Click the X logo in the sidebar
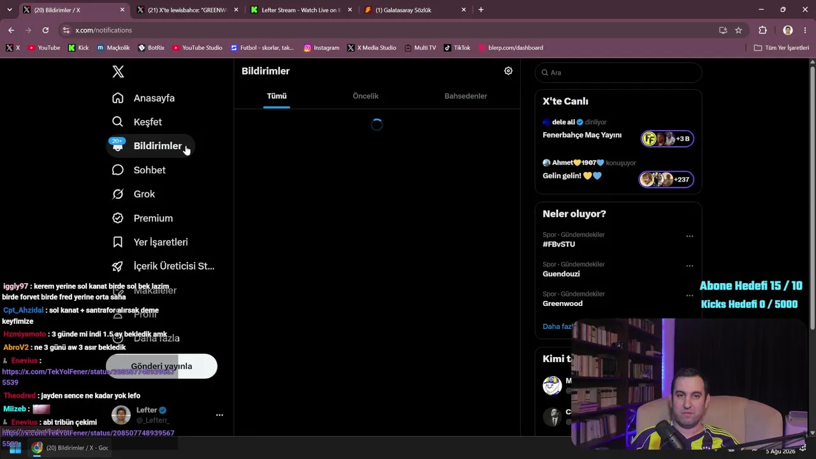The image size is (816, 459). (x=118, y=71)
